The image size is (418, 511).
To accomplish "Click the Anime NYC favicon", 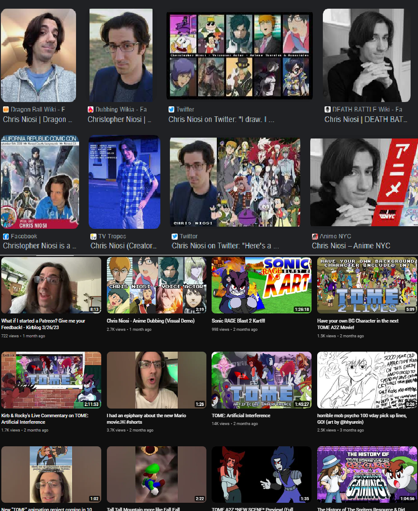I will click(315, 236).
